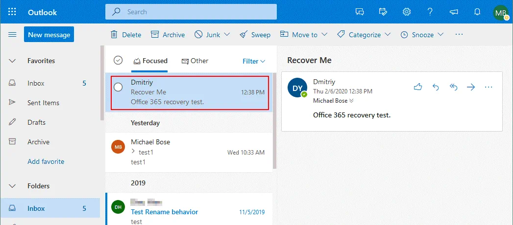Snooze the selected message
This screenshot has width=513, height=225.
[x=417, y=35]
